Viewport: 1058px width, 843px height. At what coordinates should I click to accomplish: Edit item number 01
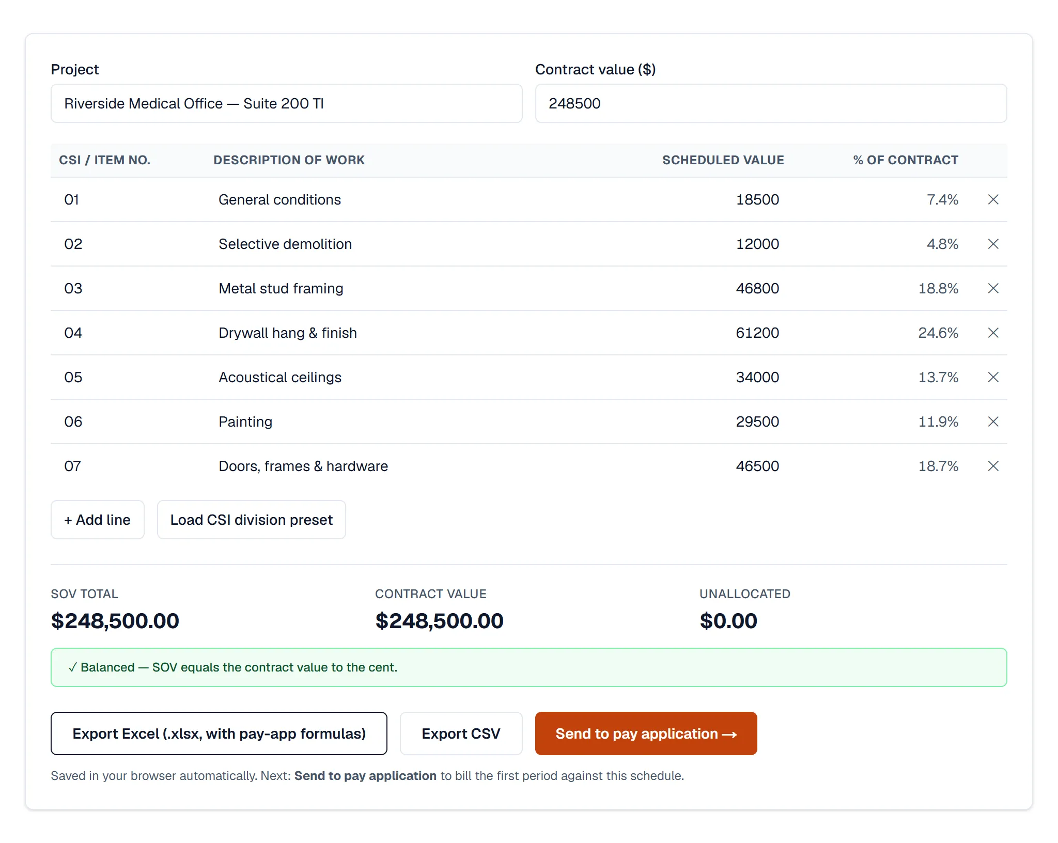pos(129,199)
